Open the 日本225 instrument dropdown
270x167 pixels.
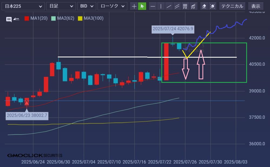point(23,6)
